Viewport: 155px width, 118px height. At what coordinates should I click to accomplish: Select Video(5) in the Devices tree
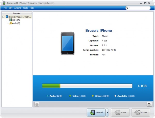(x=16, y=20)
